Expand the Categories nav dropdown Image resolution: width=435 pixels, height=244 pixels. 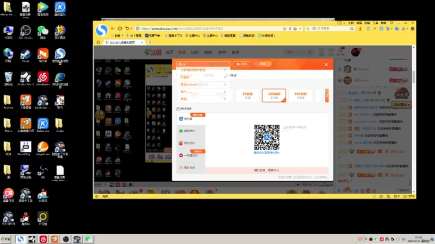pyautogui.click(x=195, y=52)
